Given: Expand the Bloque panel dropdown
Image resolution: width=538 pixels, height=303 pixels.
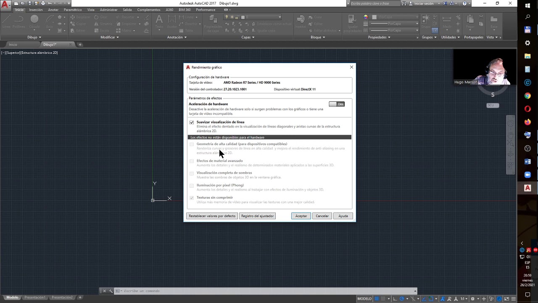Looking at the screenshot, I should 317,37.
